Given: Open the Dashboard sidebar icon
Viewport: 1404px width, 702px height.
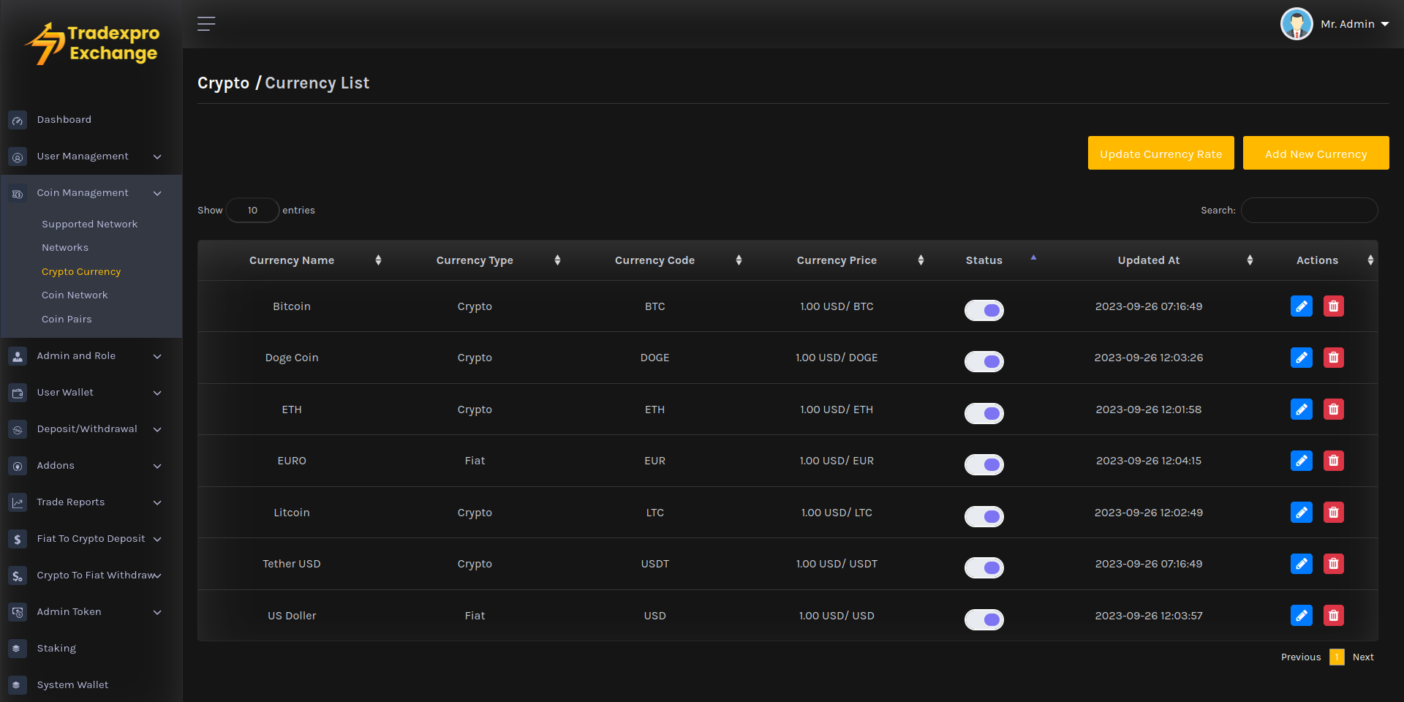Looking at the screenshot, I should coord(18,120).
